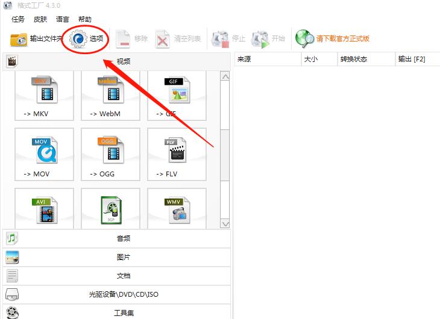Click the 移除 remove icon

(x=122, y=39)
